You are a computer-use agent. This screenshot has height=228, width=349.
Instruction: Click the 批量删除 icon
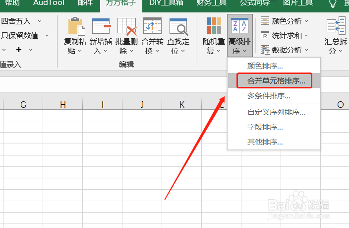point(127,26)
